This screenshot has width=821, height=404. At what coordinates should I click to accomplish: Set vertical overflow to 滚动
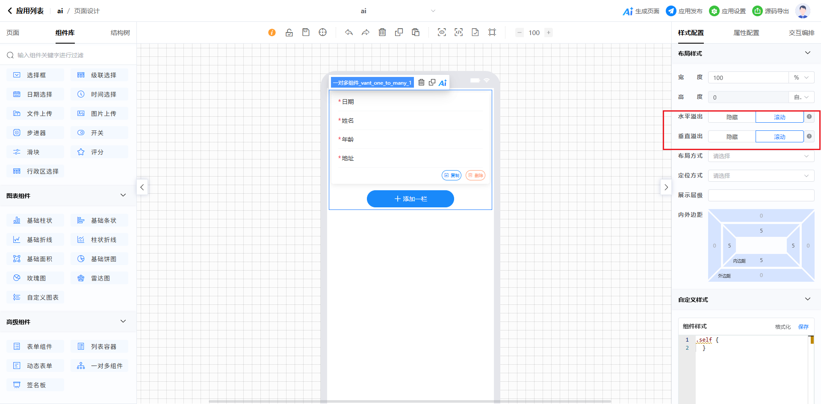[779, 137]
